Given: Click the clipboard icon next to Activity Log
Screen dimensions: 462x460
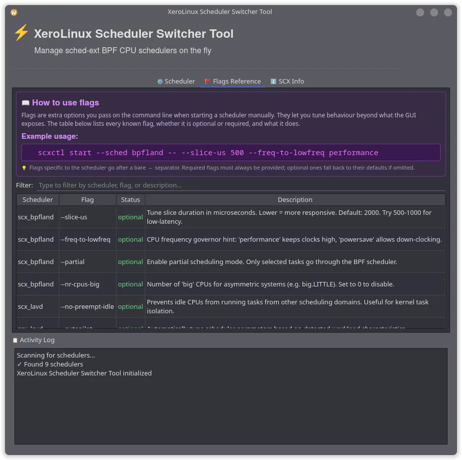Looking at the screenshot, I should (x=15, y=340).
